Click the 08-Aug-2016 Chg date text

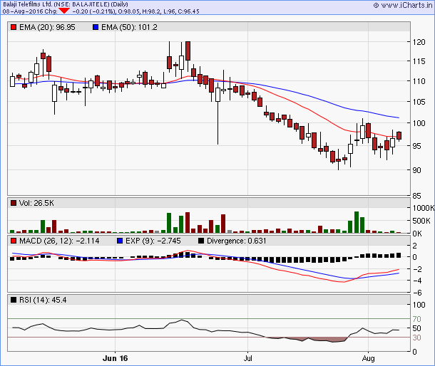pyautogui.click(x=30, y=11)
